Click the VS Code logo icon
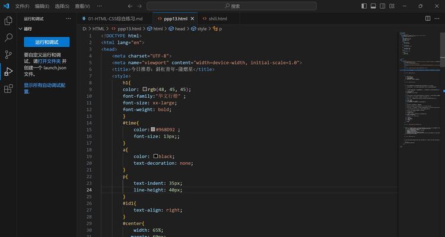Screen dimensions: 445x237 pyautogui.click(x=7, y=6)
